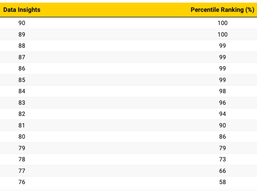Select the score 84 cell
The width and height of the screenshot is (257, 191).
(22, 91)
